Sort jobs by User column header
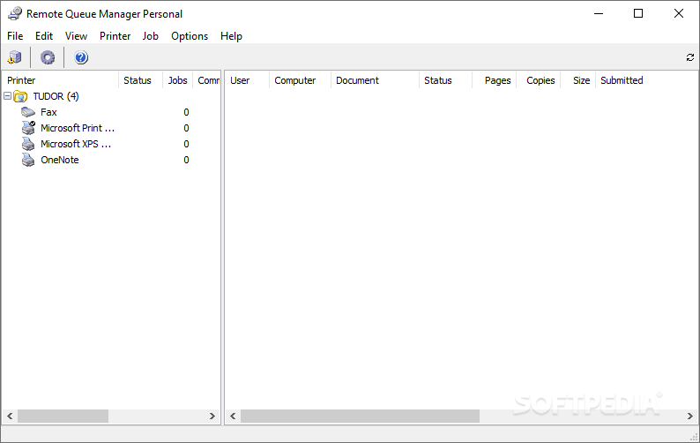 pos(247,80)
